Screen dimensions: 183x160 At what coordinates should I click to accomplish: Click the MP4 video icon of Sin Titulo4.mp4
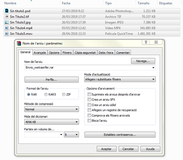tap(7, 28)
